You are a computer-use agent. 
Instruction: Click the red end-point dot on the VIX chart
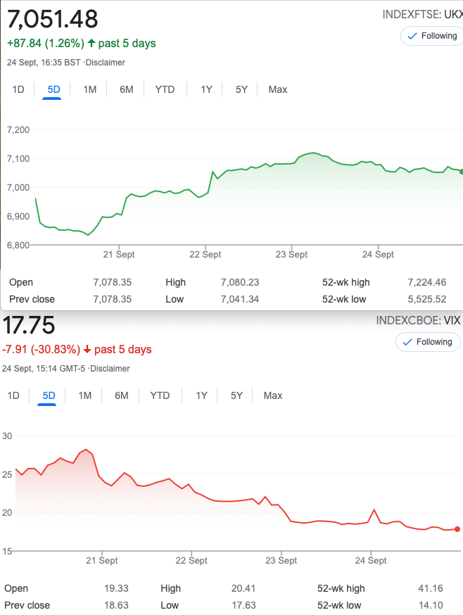click(457, 529)
